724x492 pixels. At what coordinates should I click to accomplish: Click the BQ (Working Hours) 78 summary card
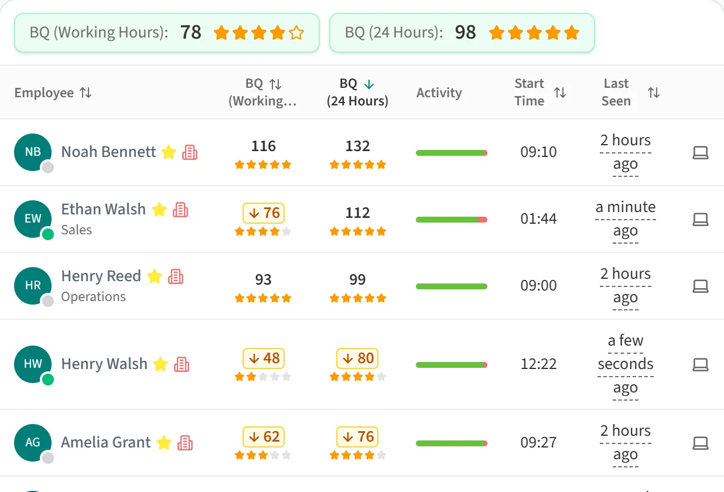tap(167, 32)
